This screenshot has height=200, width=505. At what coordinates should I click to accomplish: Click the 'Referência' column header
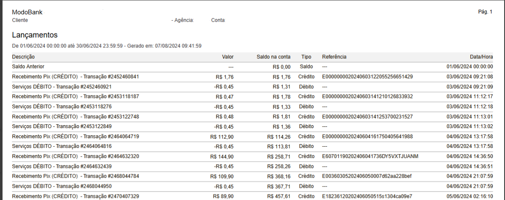pos(334,57)
